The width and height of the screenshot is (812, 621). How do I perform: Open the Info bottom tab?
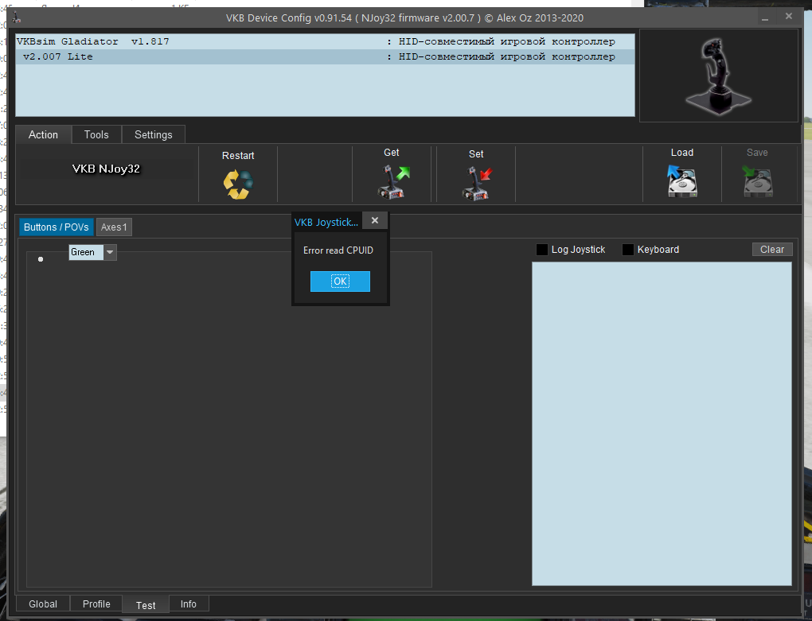click(189, 604)
